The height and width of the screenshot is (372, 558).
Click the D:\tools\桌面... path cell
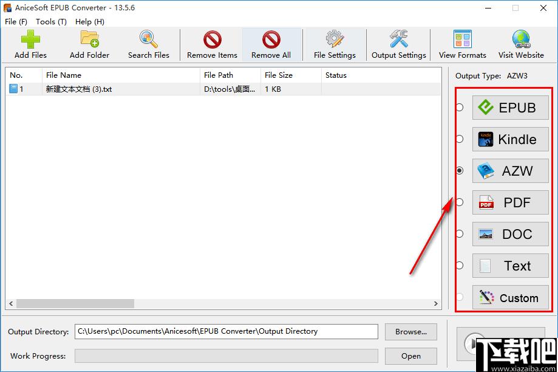click(230, 89)
